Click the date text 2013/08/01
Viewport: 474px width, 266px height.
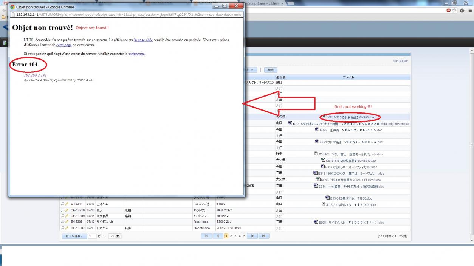point(401,61)
